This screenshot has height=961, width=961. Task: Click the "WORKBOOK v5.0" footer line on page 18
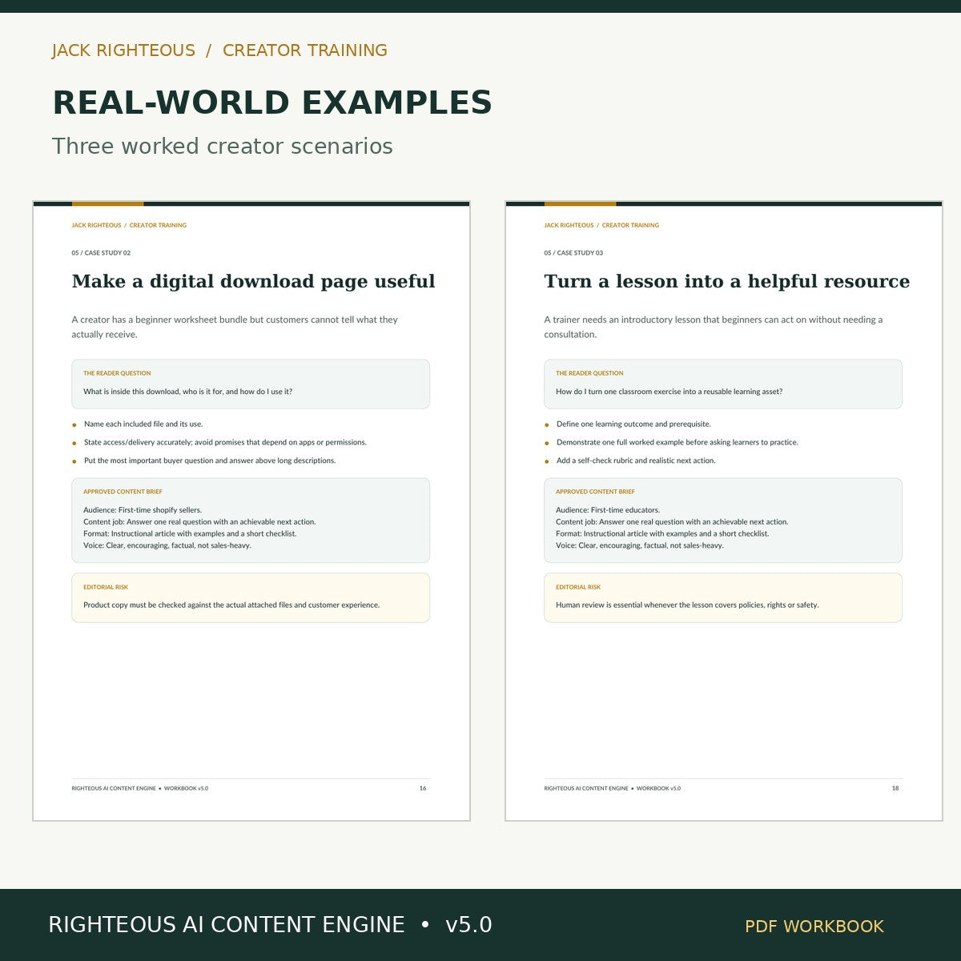pyautogui.click(x=613, y=788)
